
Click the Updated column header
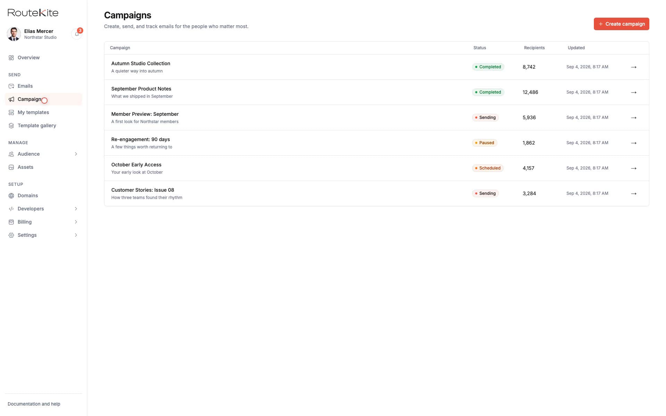[x=576, y=48]
